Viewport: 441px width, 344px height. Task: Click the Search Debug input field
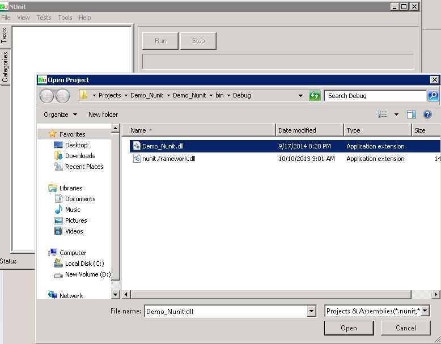click(x=375, y=96)
